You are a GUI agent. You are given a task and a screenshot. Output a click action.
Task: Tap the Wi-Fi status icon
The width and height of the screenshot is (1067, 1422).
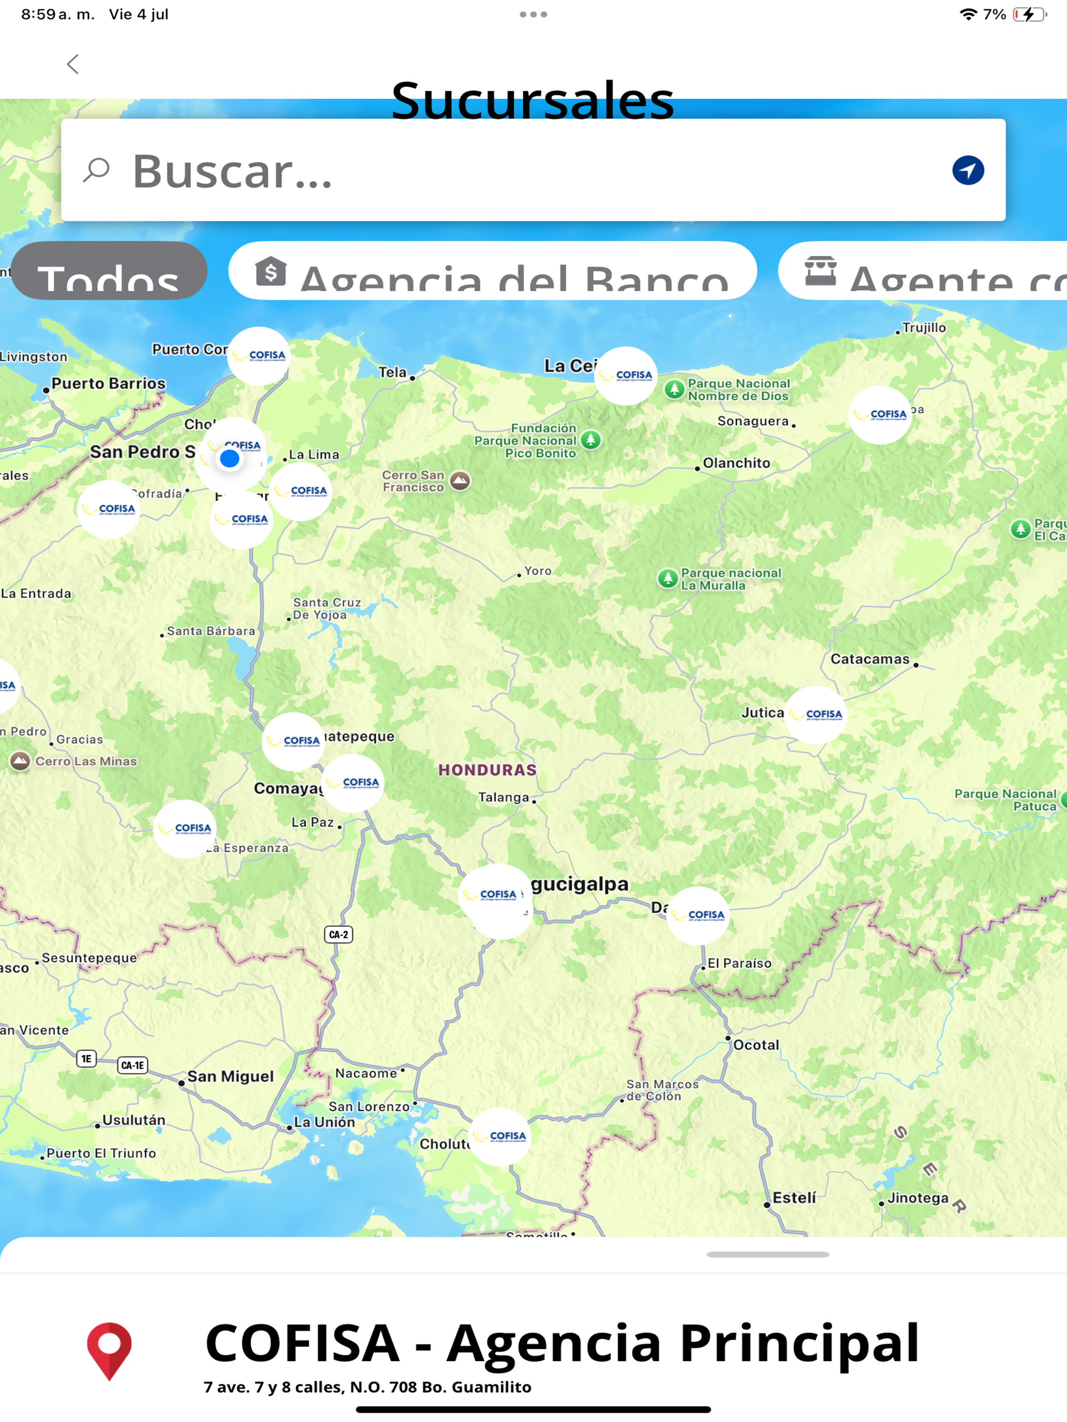[x=968, y=14]
